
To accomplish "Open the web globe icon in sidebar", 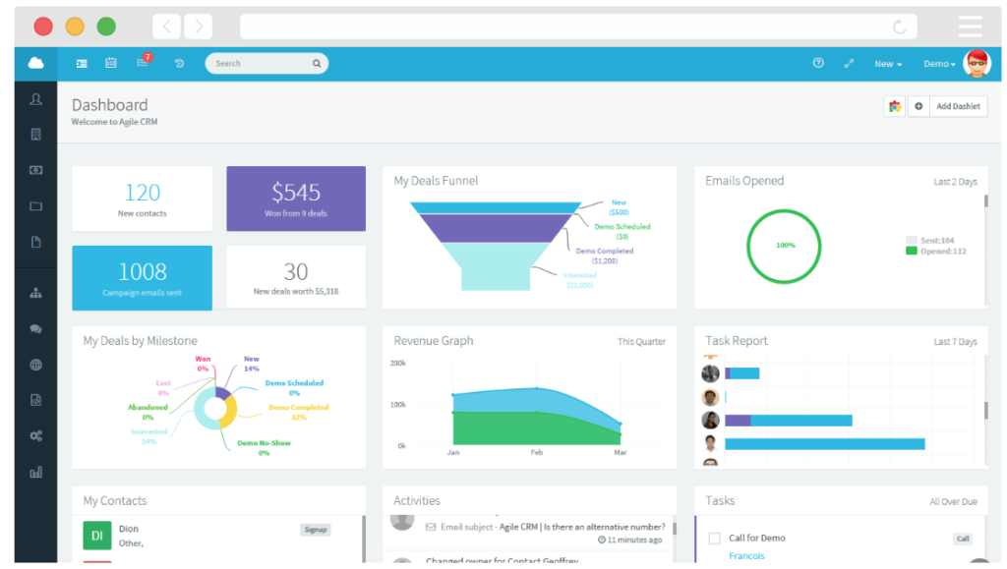I will coord(36,365).
